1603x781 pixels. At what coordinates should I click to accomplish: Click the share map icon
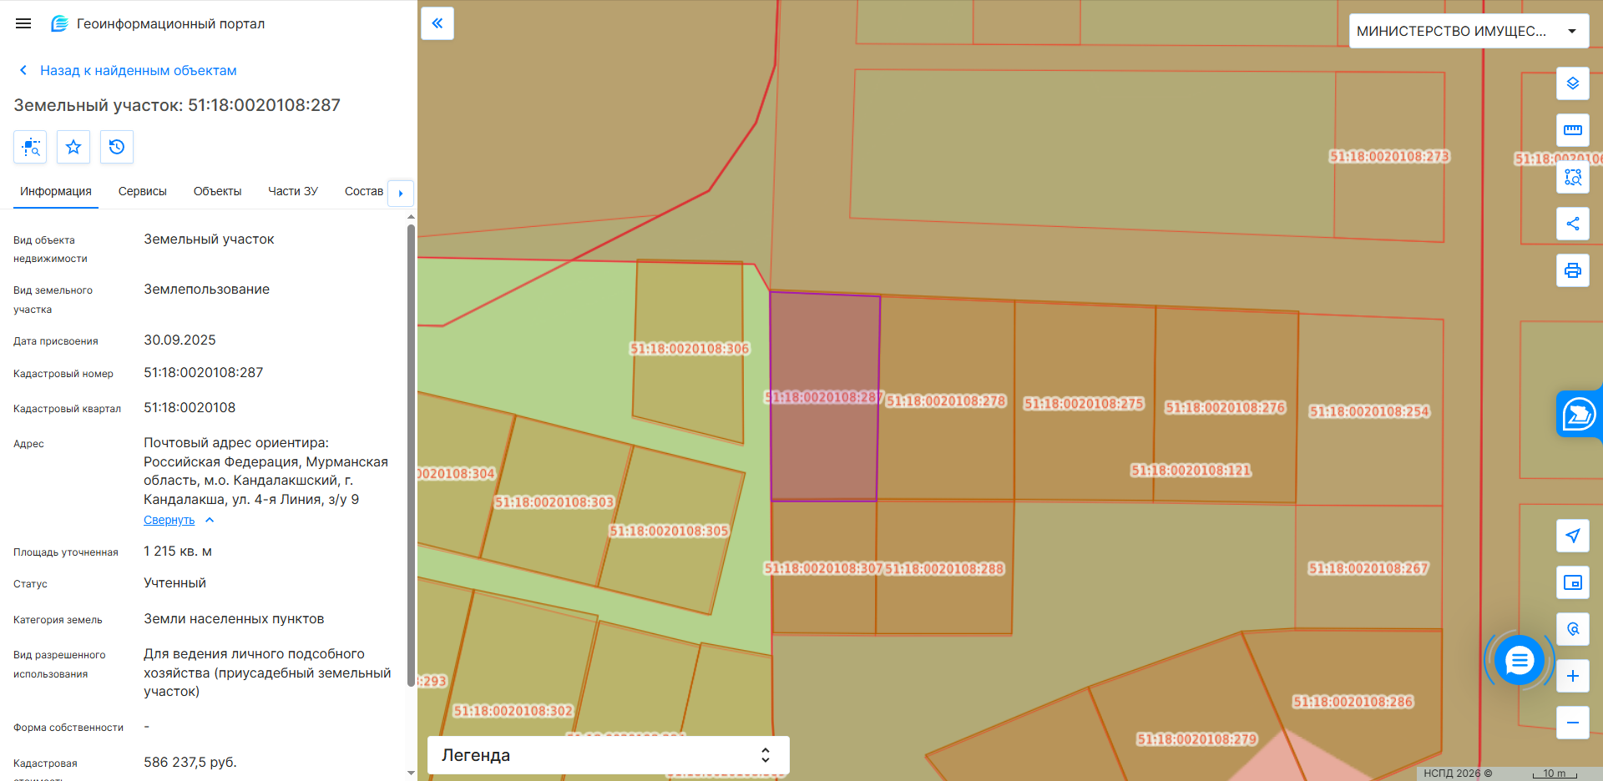click(1573, 224)
